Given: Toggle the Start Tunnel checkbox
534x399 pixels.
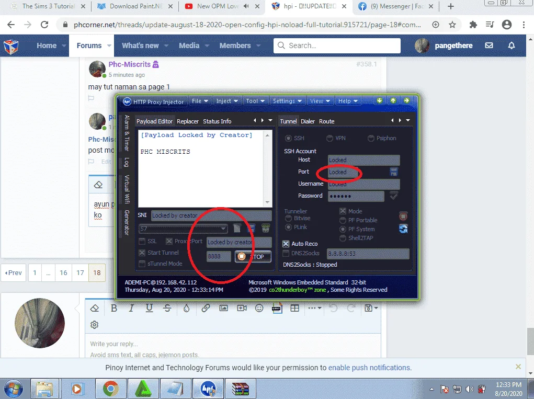Looking at the screenshot, I should pos(142,253).
